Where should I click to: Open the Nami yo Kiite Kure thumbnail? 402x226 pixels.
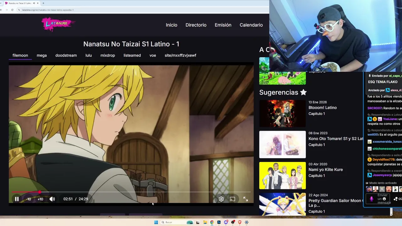(x=282, y=175)
